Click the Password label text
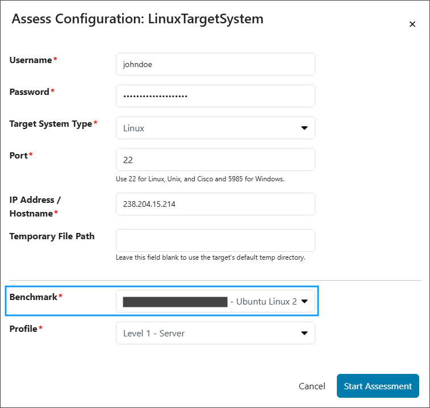 click(x=30, y=92)
